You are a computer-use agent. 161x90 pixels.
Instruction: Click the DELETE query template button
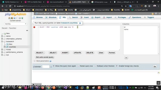click(90, 53)
